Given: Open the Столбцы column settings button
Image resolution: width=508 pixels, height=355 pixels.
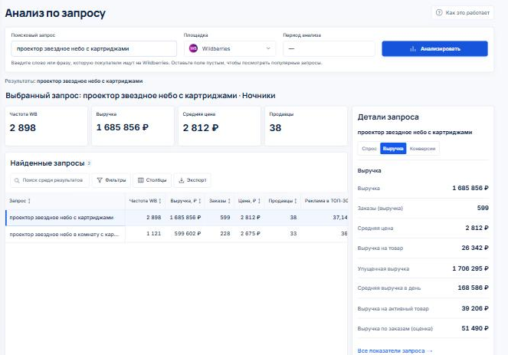Looking at the screenshot, I should tap(152, 180).
